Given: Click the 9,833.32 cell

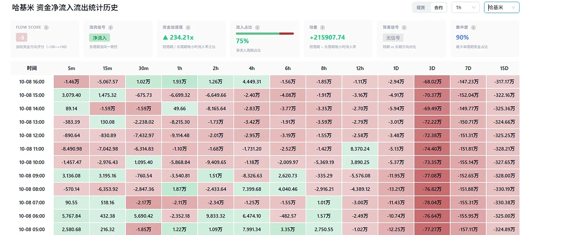Looking at the screenshot, I should (x=216, y=216).
